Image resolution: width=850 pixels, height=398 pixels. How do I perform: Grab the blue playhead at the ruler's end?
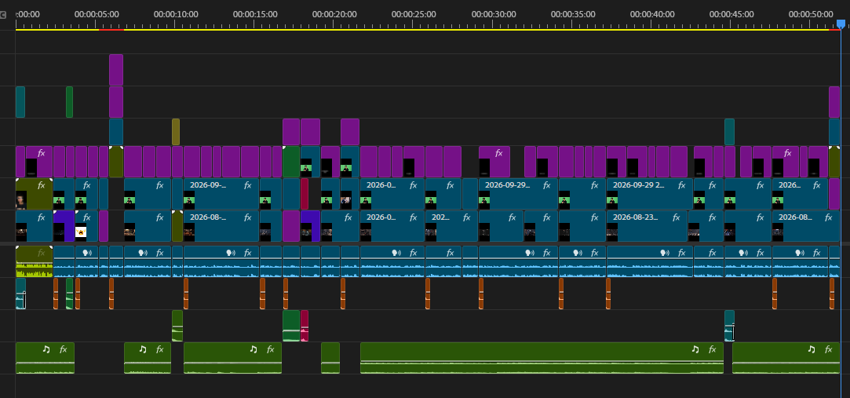(x=841, y=24)
